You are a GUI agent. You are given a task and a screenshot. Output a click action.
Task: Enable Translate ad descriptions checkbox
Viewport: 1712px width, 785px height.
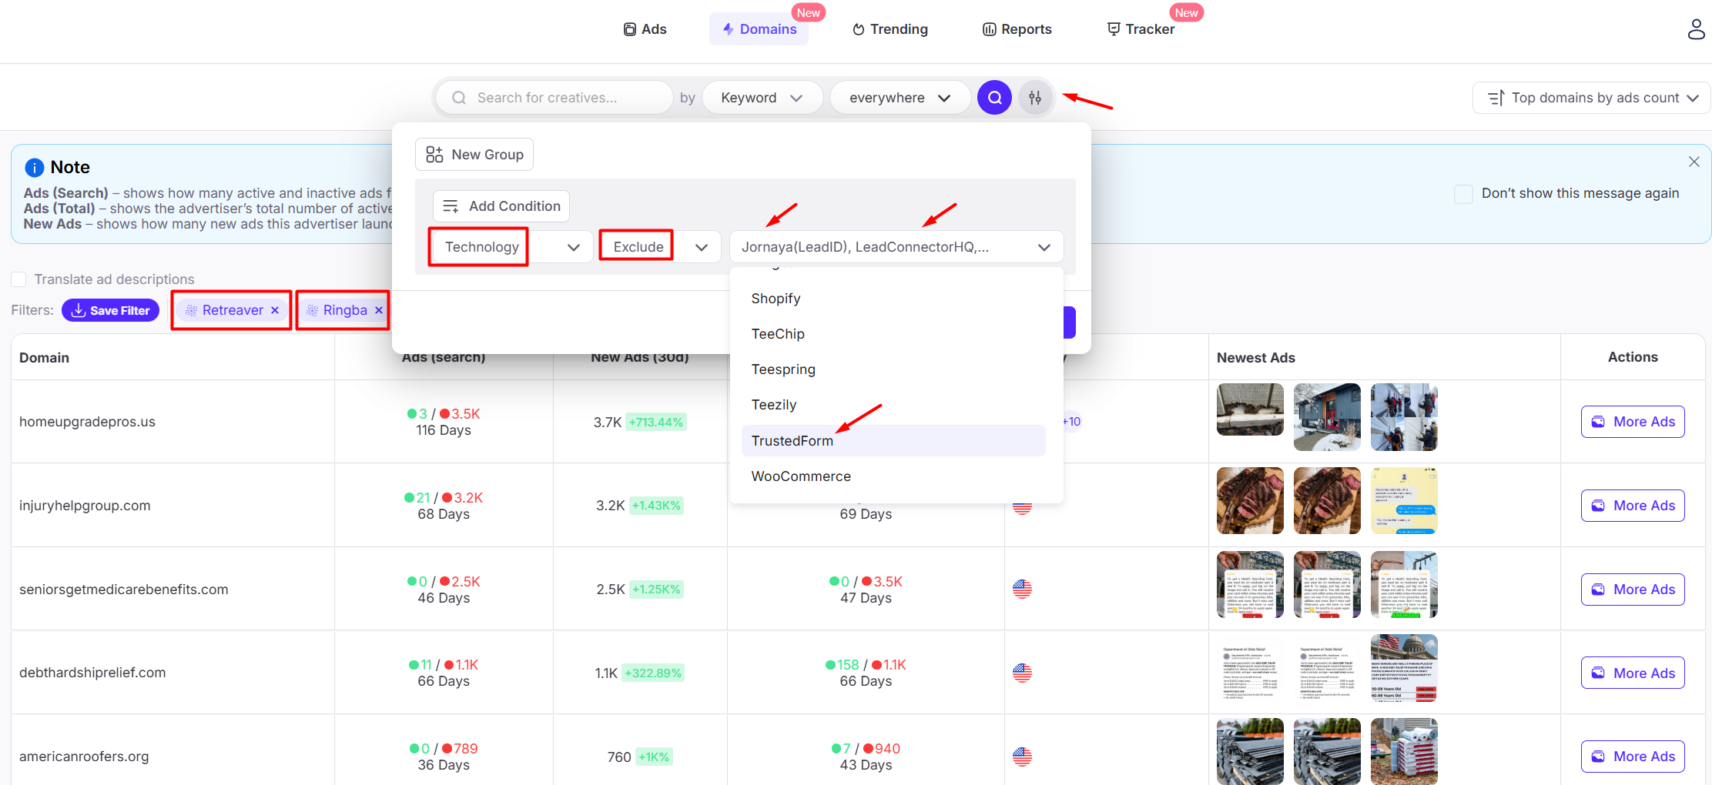tap(19, 279)
